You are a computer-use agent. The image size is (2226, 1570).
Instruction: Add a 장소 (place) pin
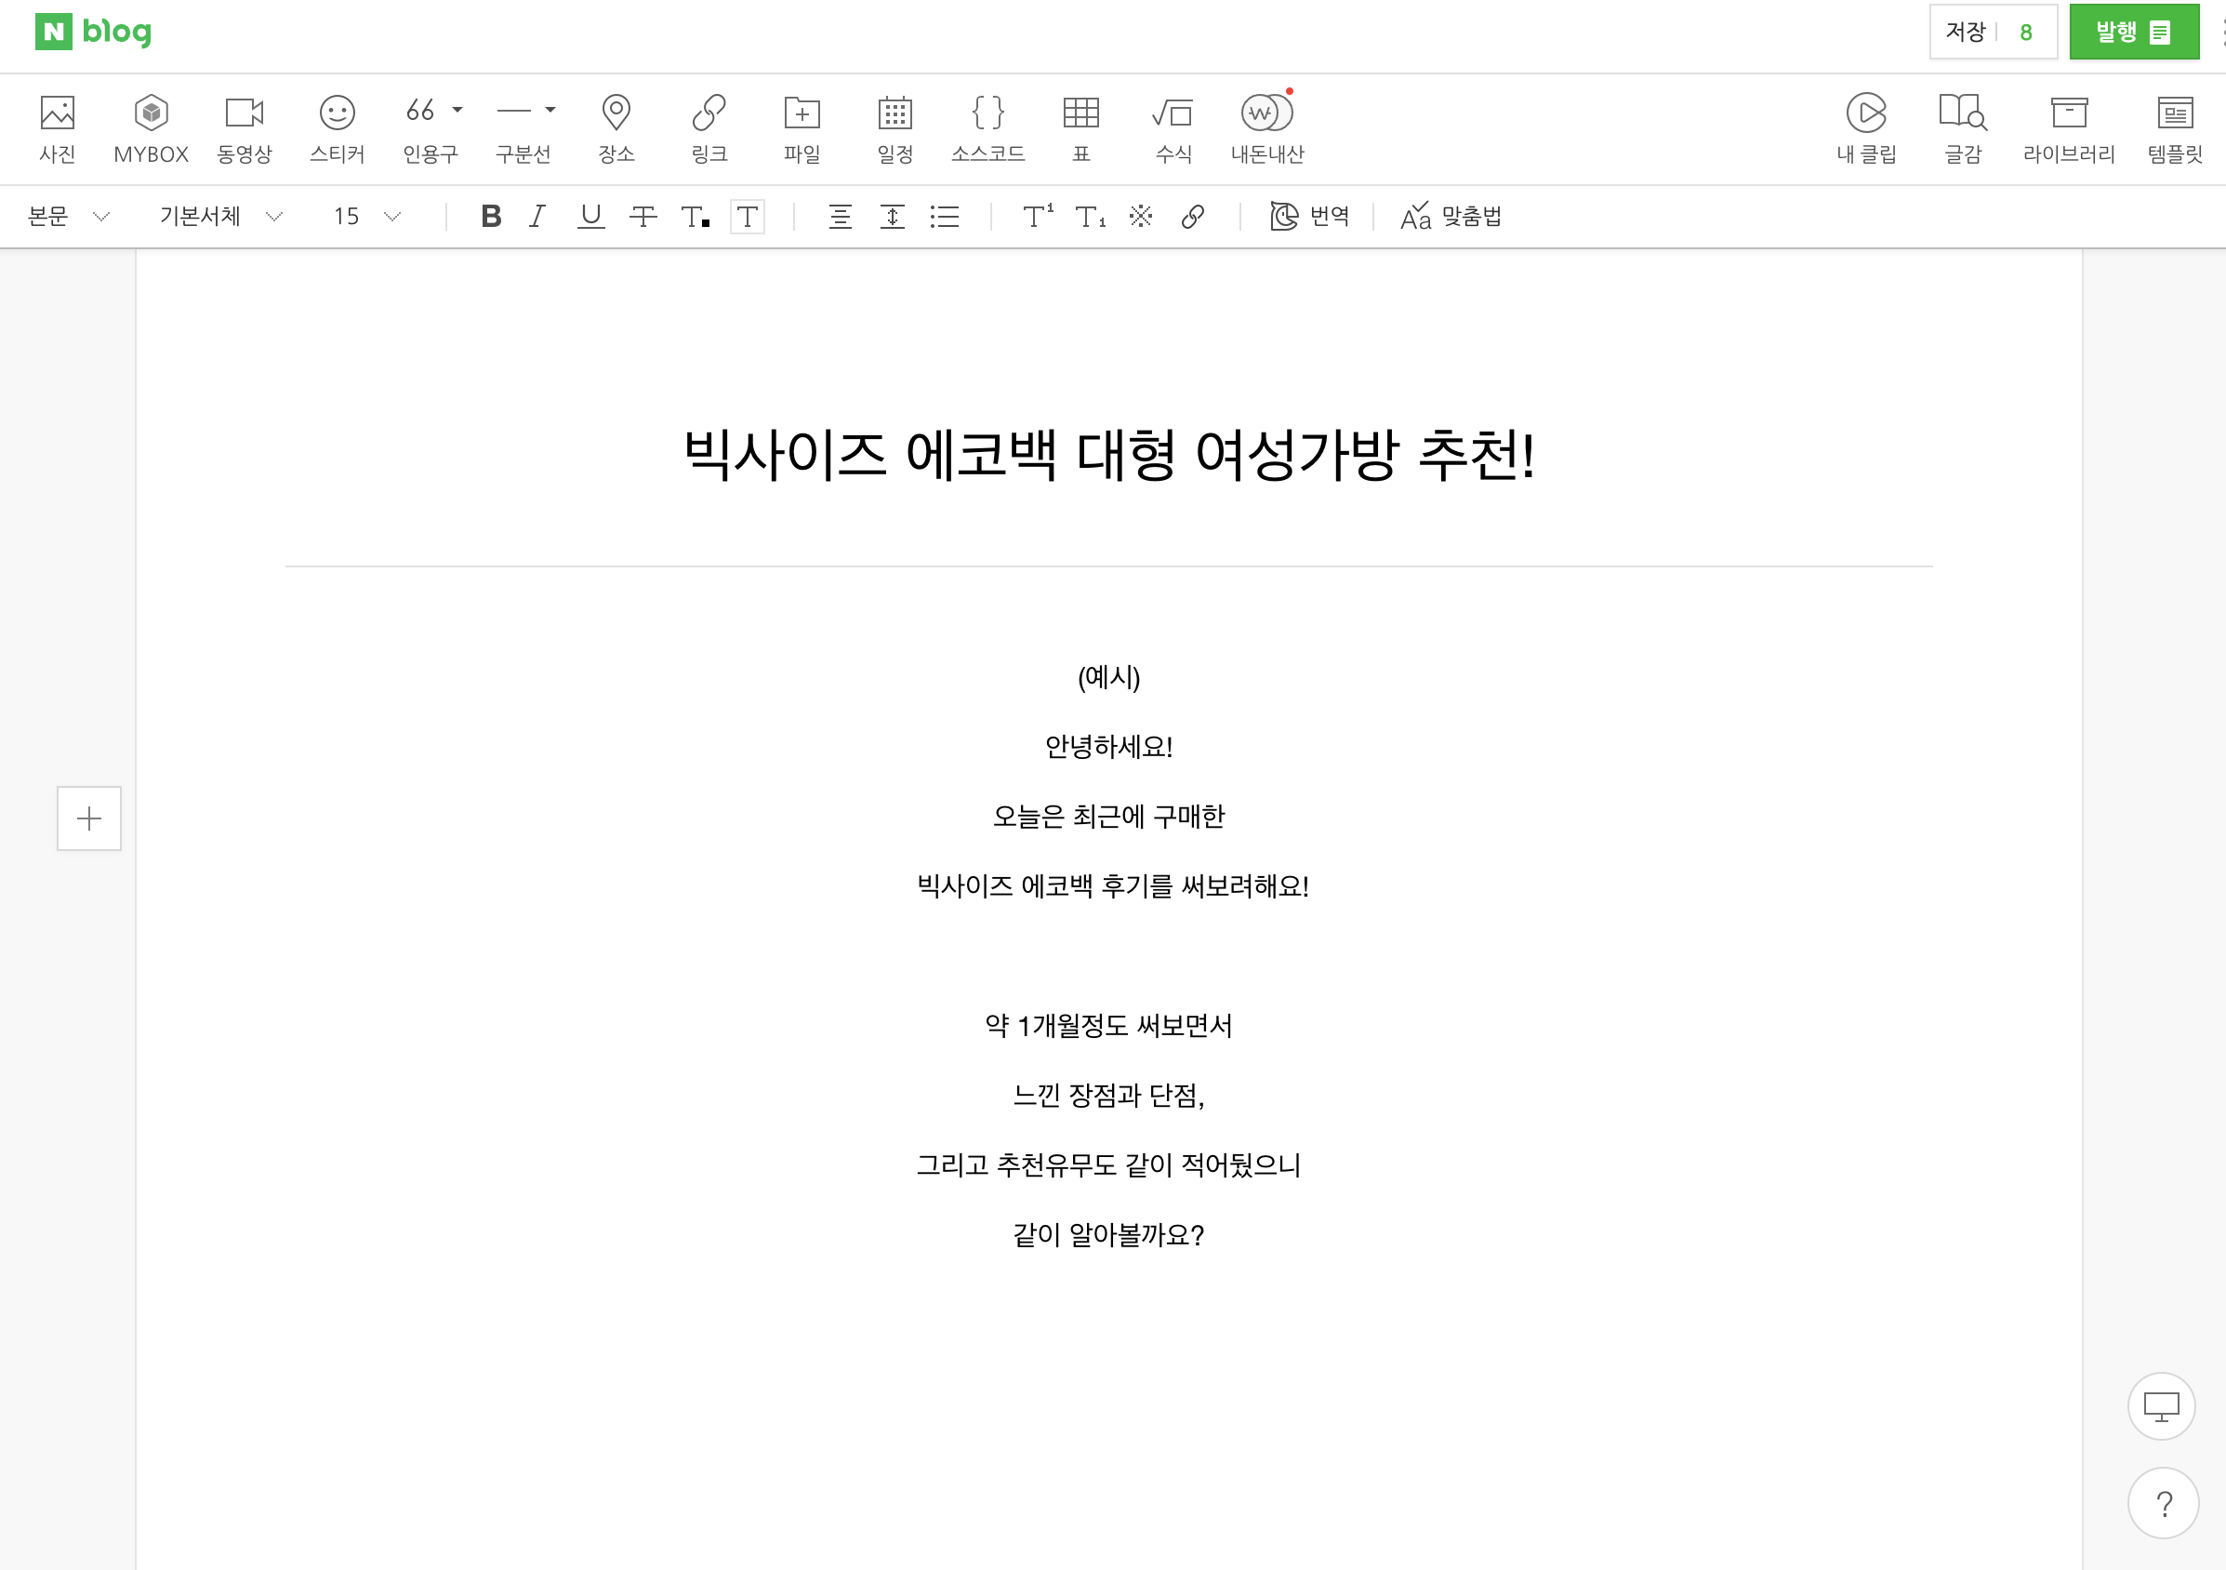(616, 113)
